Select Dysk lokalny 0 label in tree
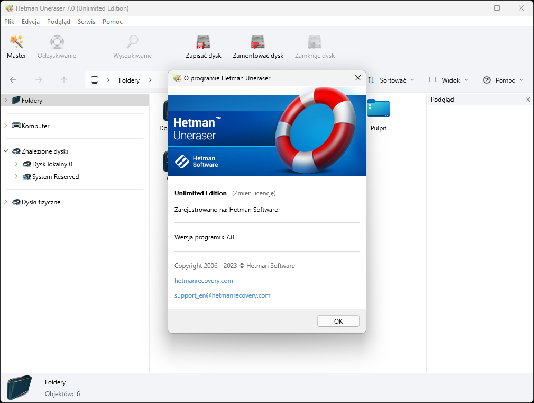The width and height of the screenshot is (534, 403). coord(52,164)
